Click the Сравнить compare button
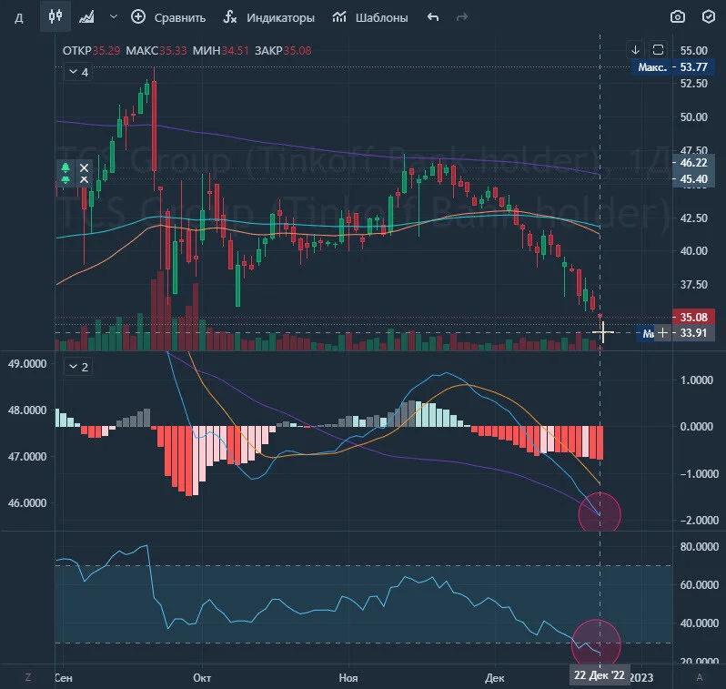726x689 pixels. 168,17
